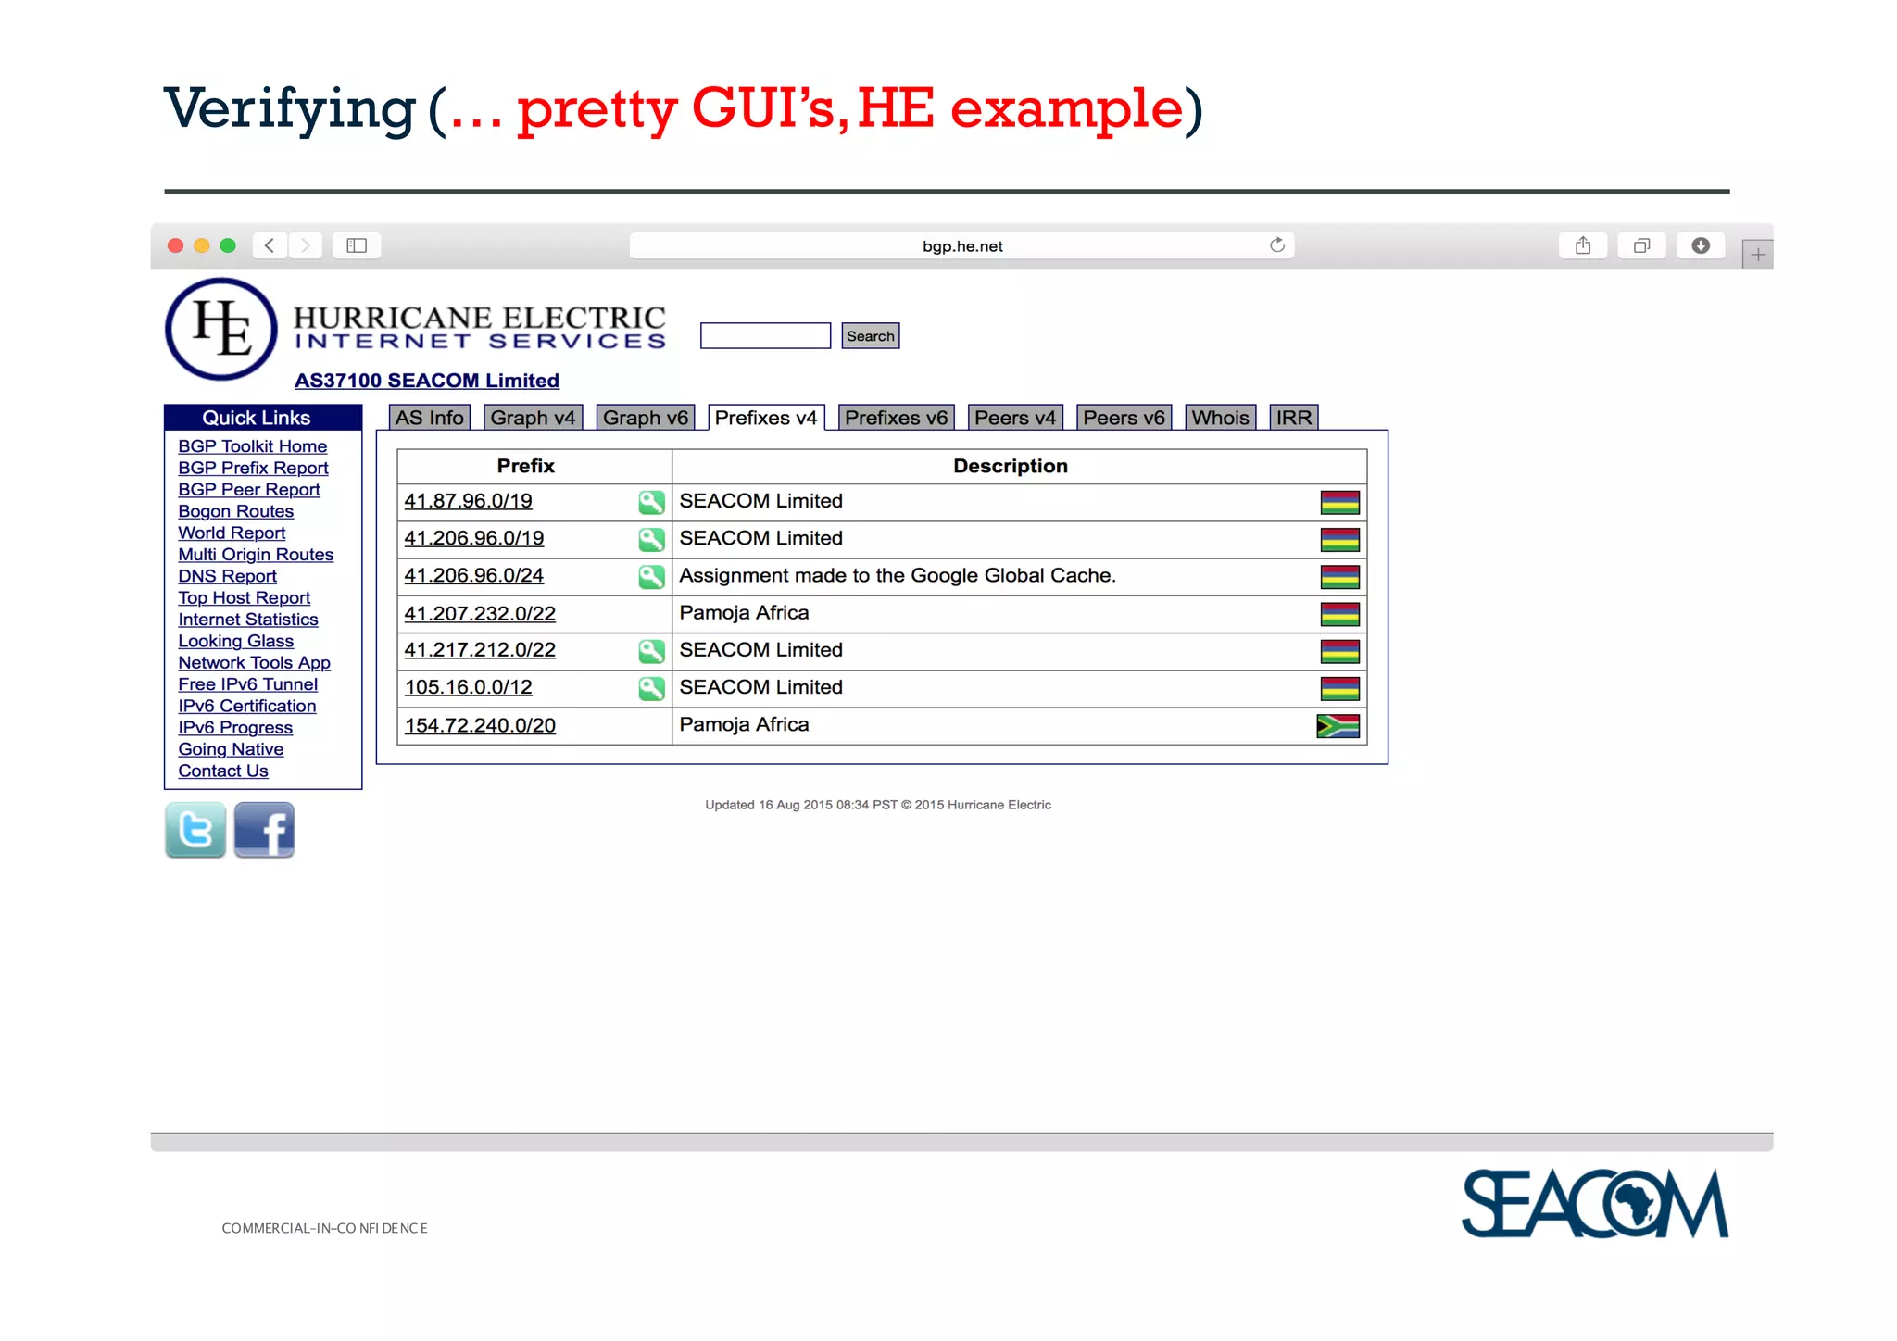Focus the search text field
Viewport: 1897px width, 1341px height.
click(x=766, y=335)
